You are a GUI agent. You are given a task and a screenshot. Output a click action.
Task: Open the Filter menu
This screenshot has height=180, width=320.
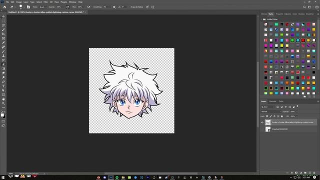[x=45, y=2]
